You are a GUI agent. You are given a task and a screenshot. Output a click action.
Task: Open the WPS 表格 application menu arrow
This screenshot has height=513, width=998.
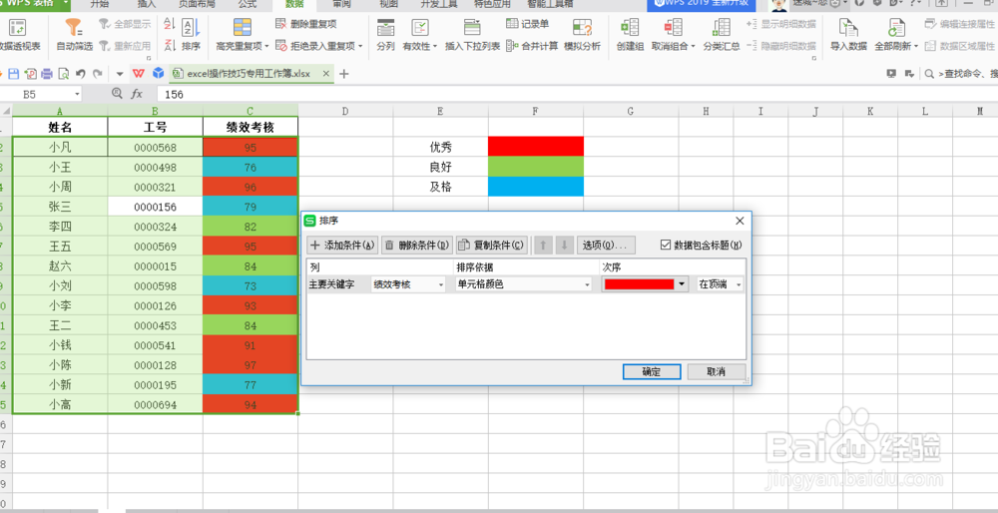(x=67, y=4)
